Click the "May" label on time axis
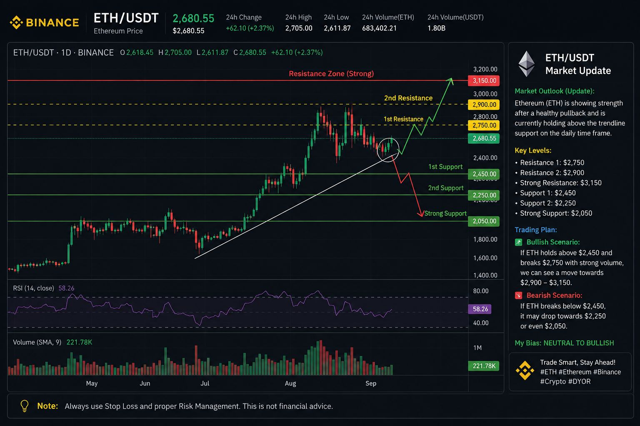Viewport: 640px width, 426px height. 92,384
